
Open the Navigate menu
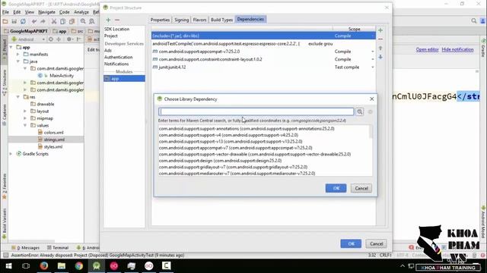tap(46, 12)
